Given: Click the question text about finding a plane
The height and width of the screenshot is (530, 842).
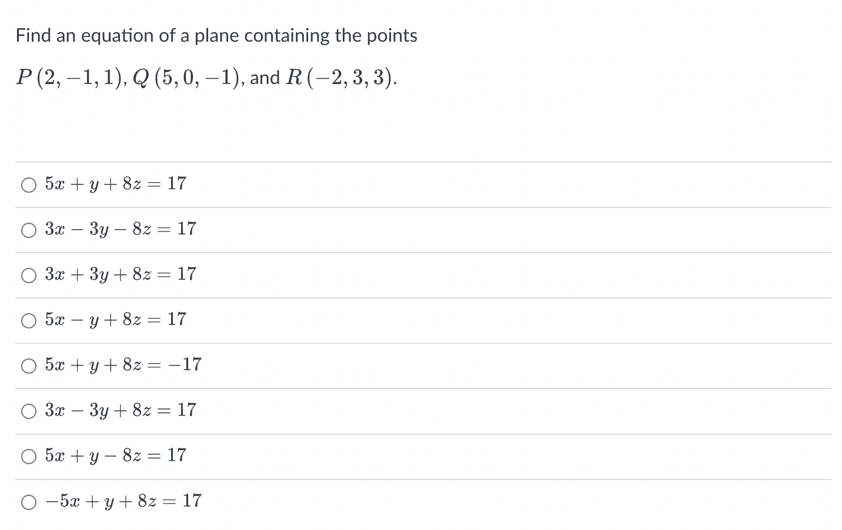Looking at the screenshot, I should pyautogui.click(x=216, y=35).
